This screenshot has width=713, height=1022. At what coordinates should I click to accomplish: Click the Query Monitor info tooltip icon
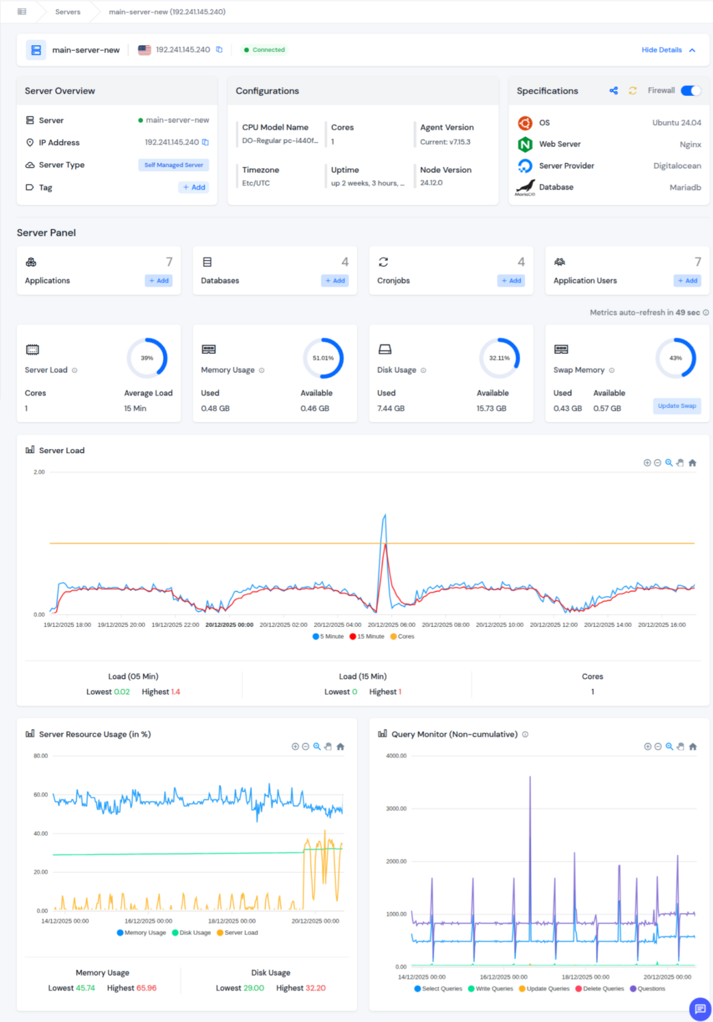tap(525, 734)
